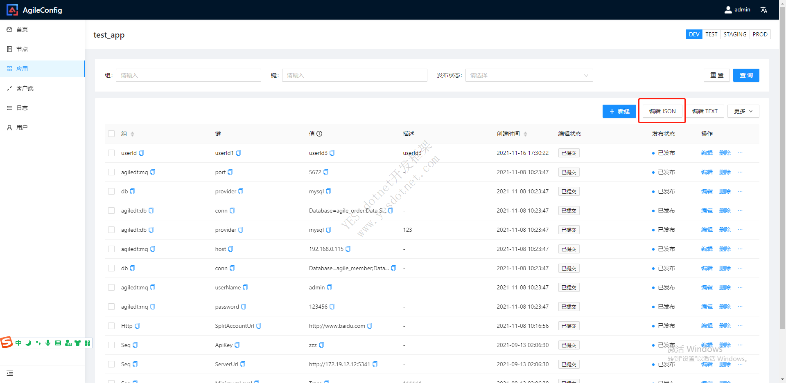Show the info tooltip icon beside 值
This screenshot has width=786, height=383.
(319, 134)
